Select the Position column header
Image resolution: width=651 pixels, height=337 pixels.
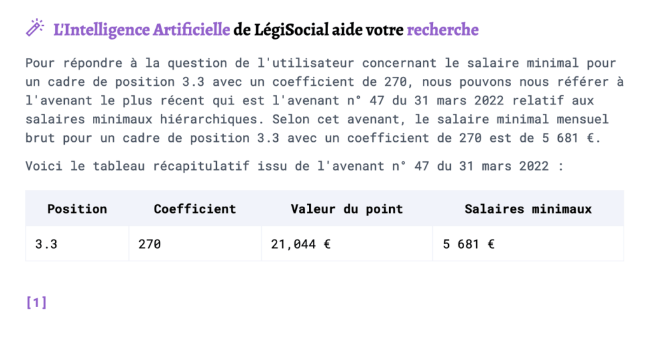click(77, 209)
